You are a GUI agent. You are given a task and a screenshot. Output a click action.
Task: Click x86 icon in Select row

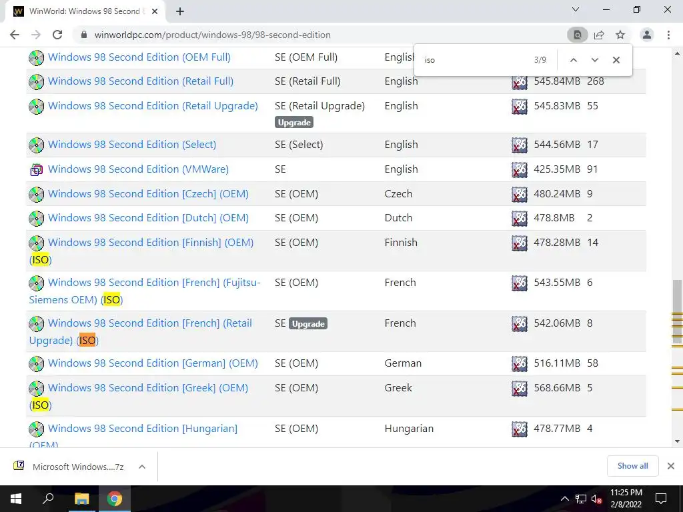519,145
